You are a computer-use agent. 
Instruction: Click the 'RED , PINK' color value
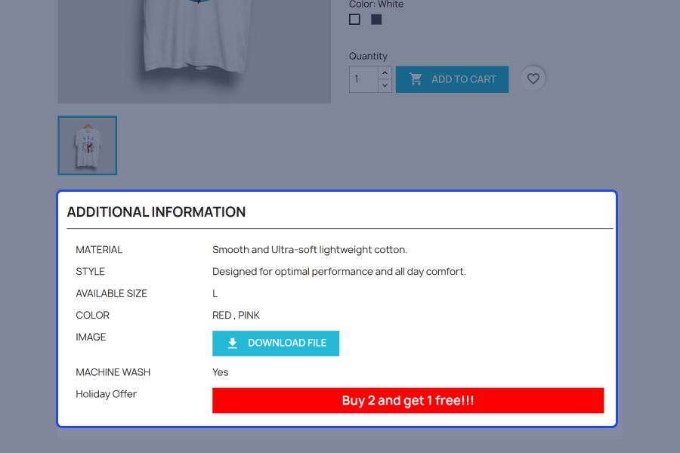(x=236, y=315)
